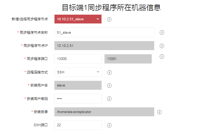
Task: Click the grey port field showing 13001
Action: (x=128, y=59)
